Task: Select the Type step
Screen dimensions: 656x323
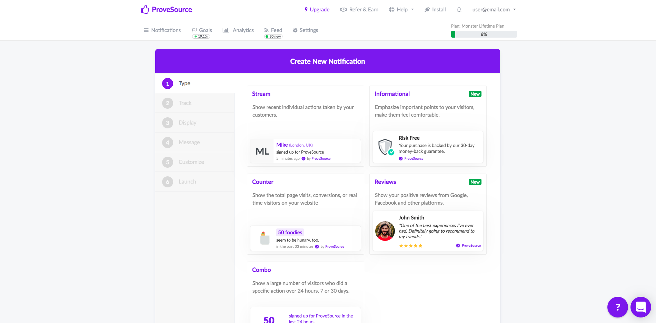Action: pos(195,84)
